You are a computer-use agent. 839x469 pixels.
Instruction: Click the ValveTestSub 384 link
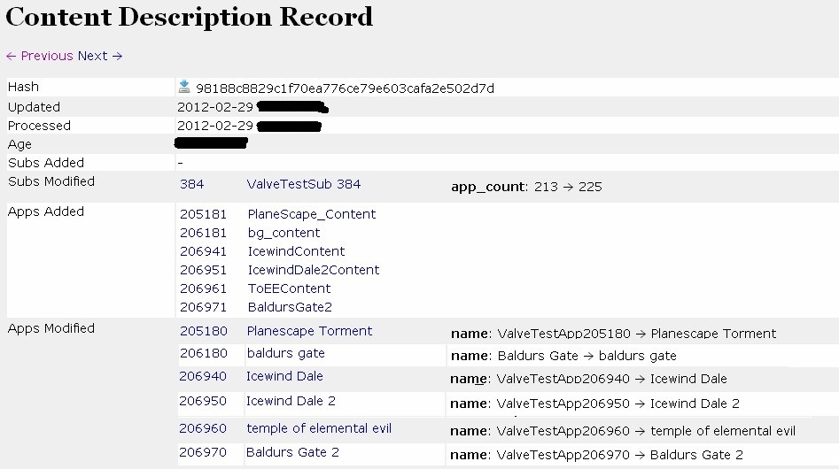303,184
